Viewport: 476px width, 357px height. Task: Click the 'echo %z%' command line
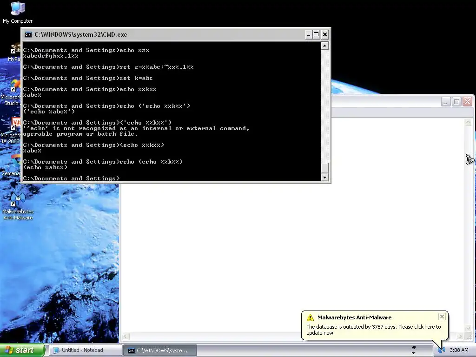[86, 50]
